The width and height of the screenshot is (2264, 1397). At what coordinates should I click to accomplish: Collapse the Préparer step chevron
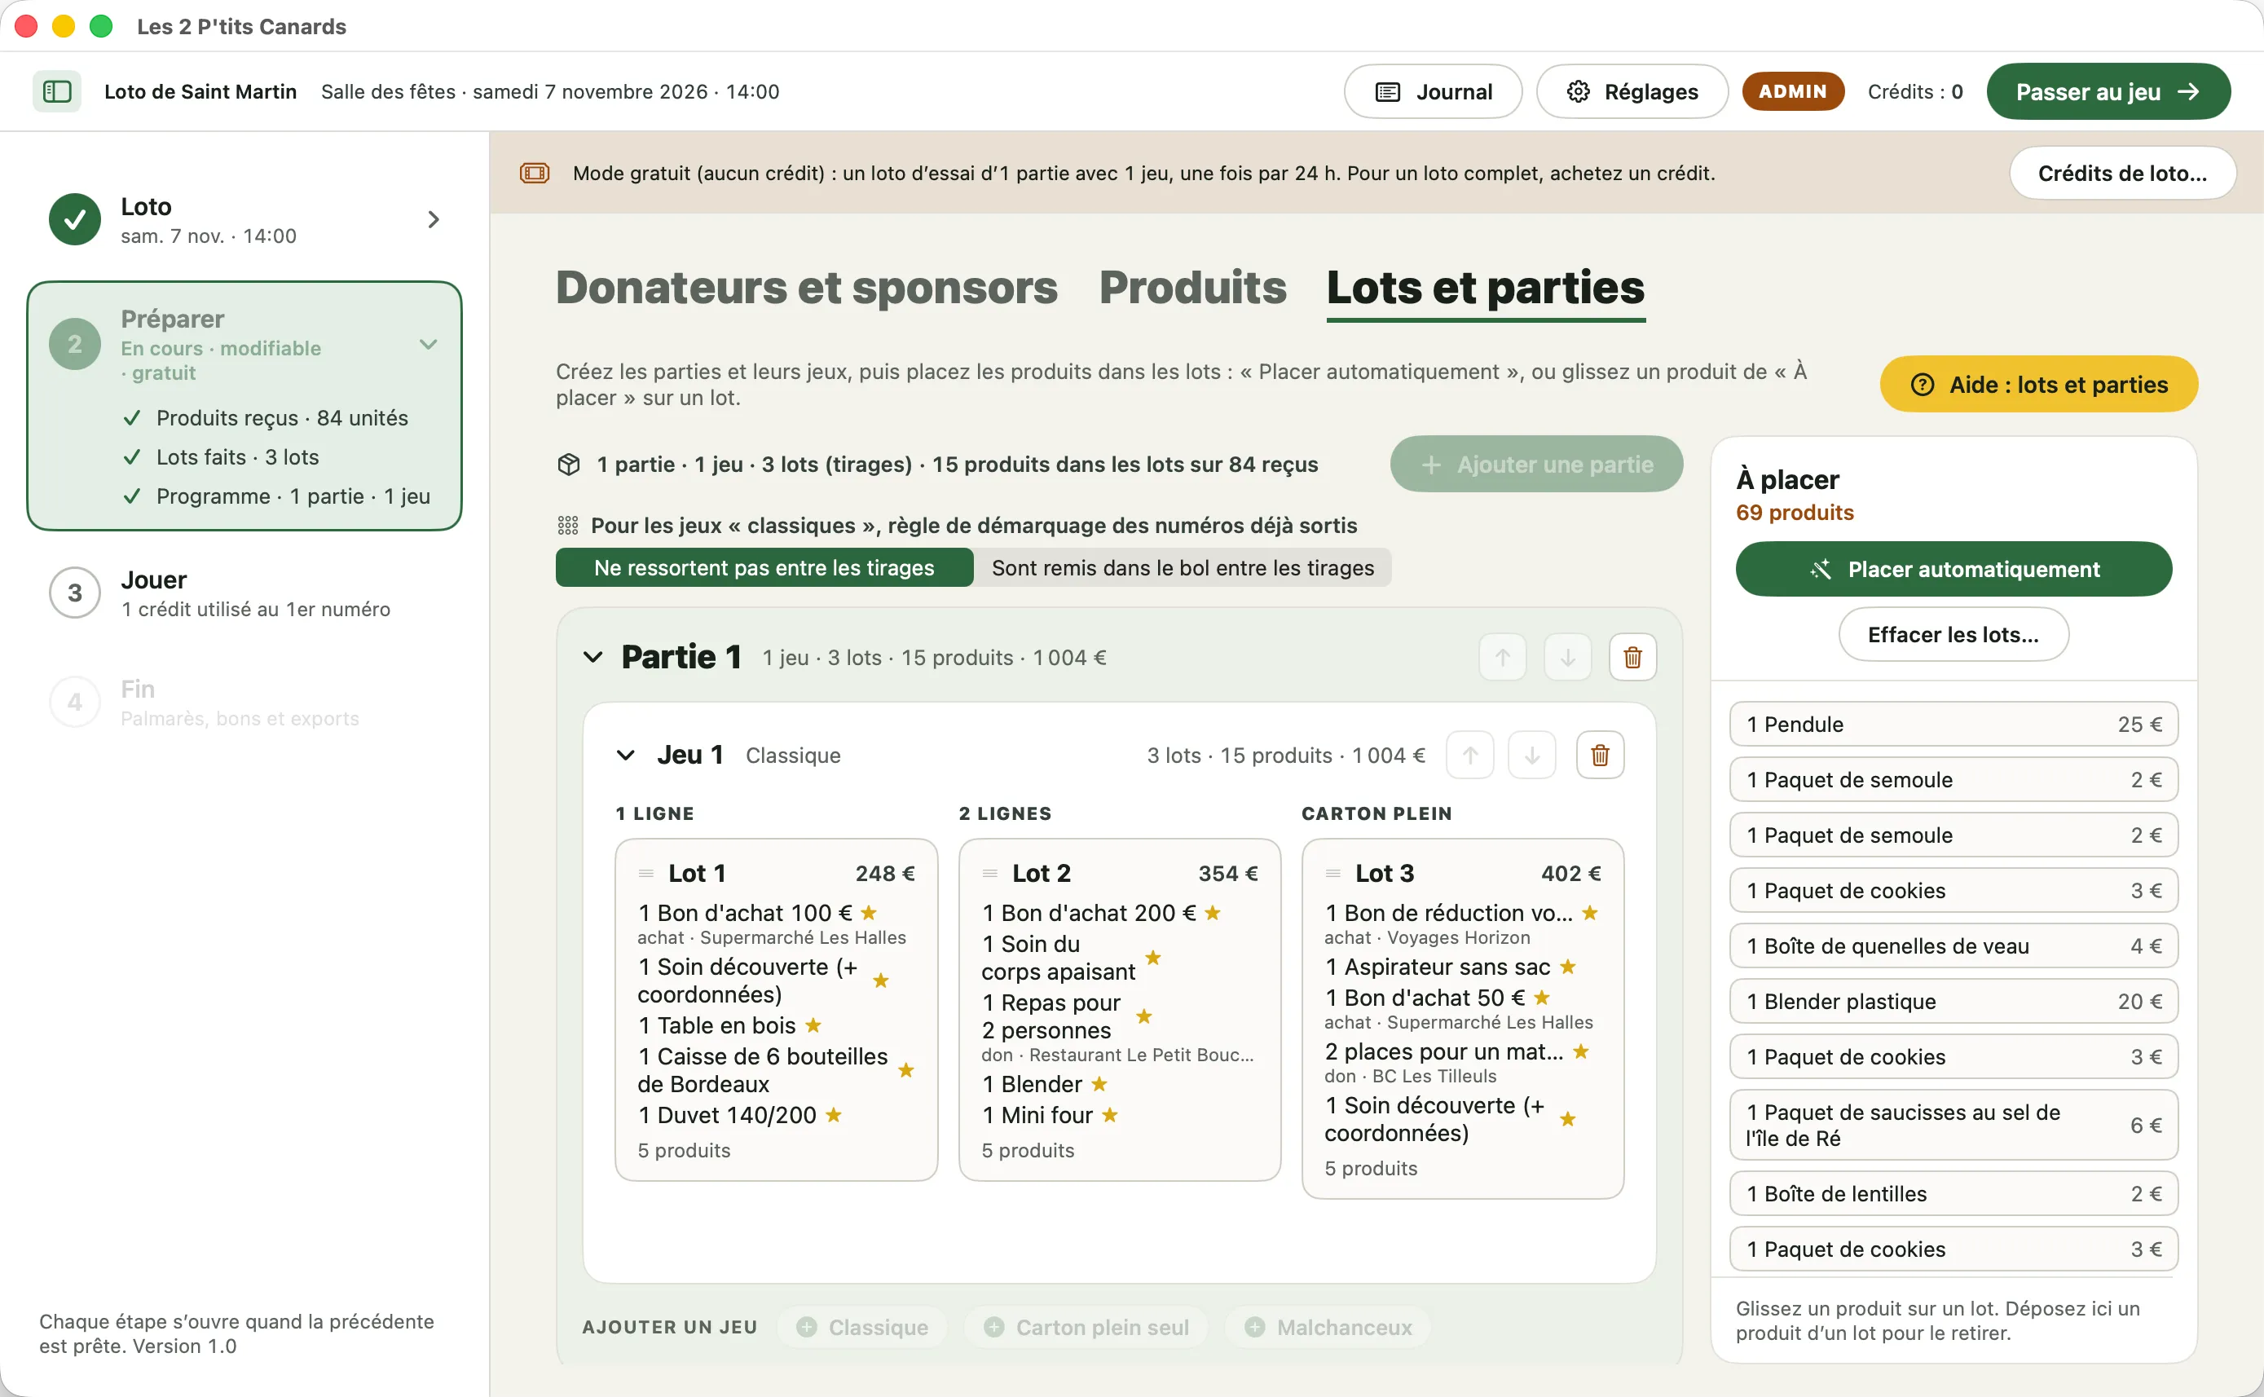428,344
